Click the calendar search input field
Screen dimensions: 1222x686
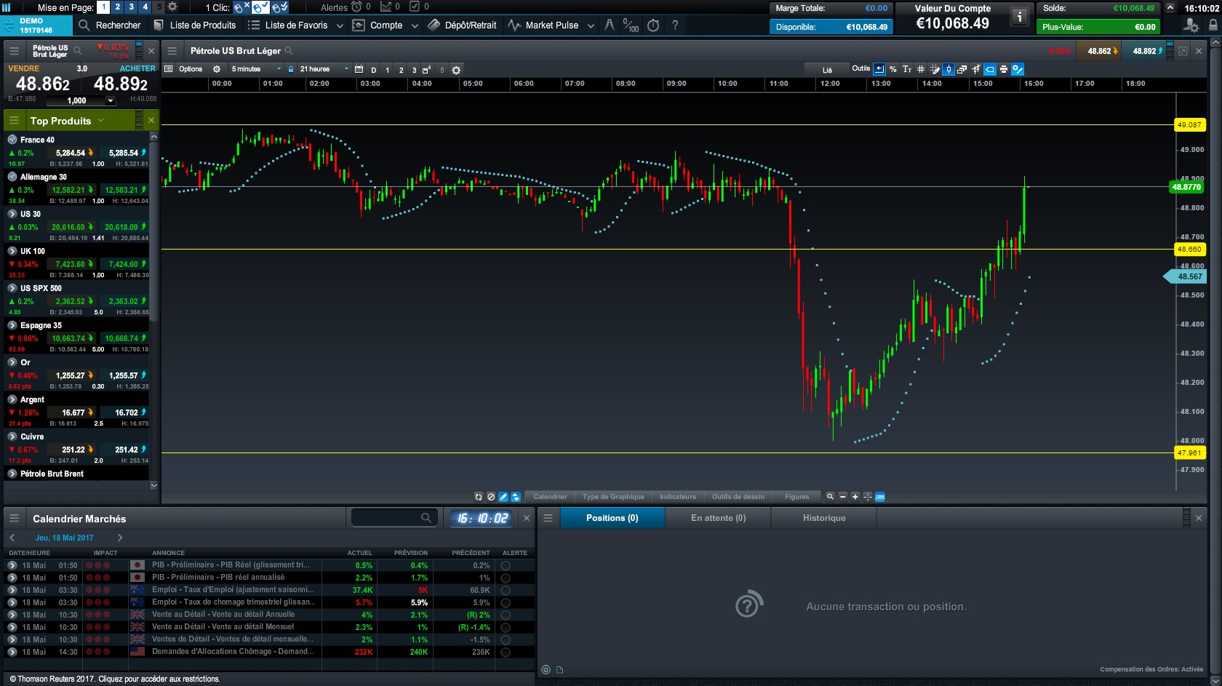(387, 518)
